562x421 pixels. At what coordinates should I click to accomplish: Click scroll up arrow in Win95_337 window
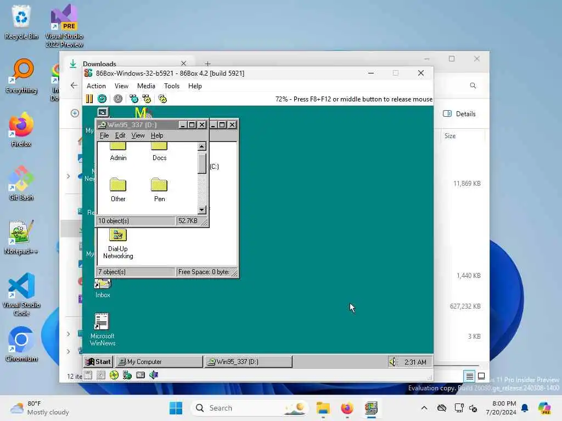[x=202, y=146]
